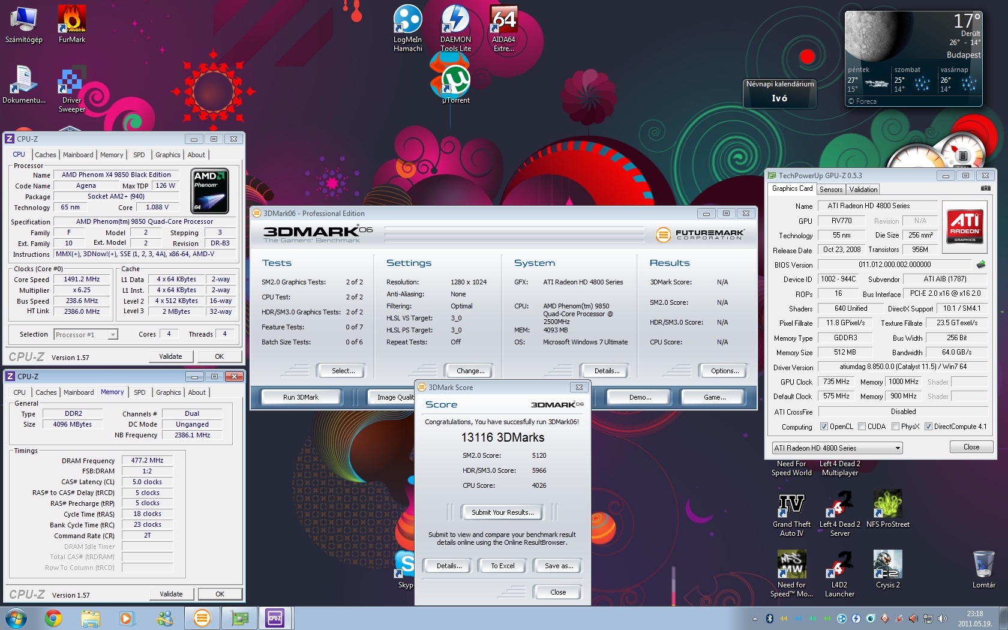
Task: Open L4D2 Launcher shortcut
Action: click(x=840, y=575)
